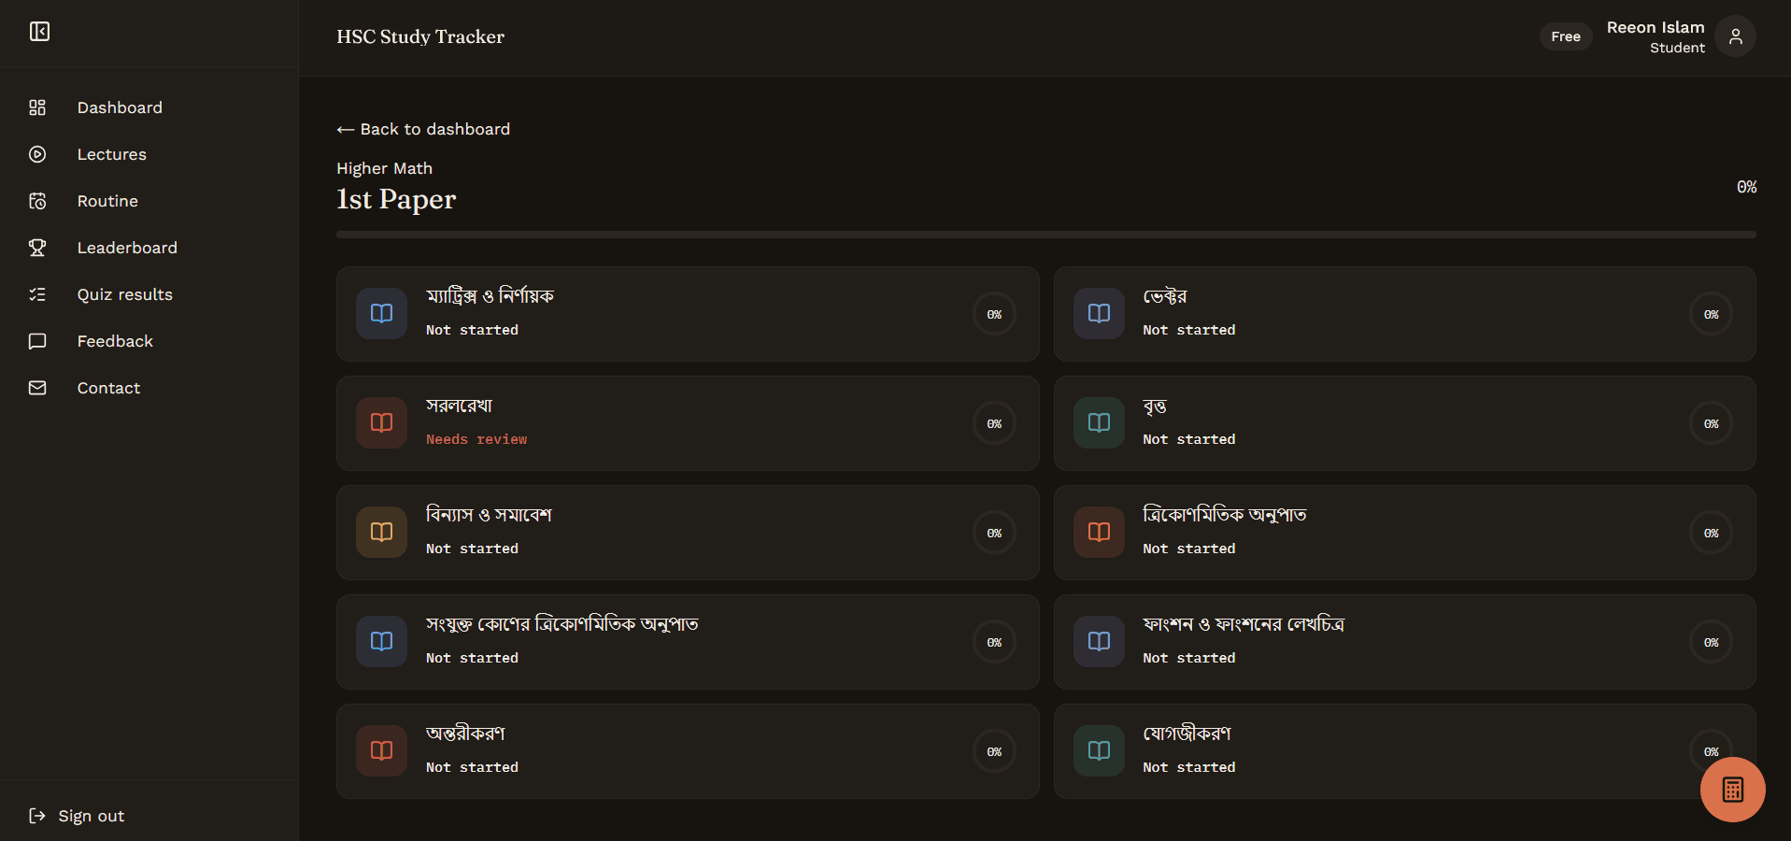1791x841 pixels.
Task: Click the Quiz results checklist icon
Action: 37,294
